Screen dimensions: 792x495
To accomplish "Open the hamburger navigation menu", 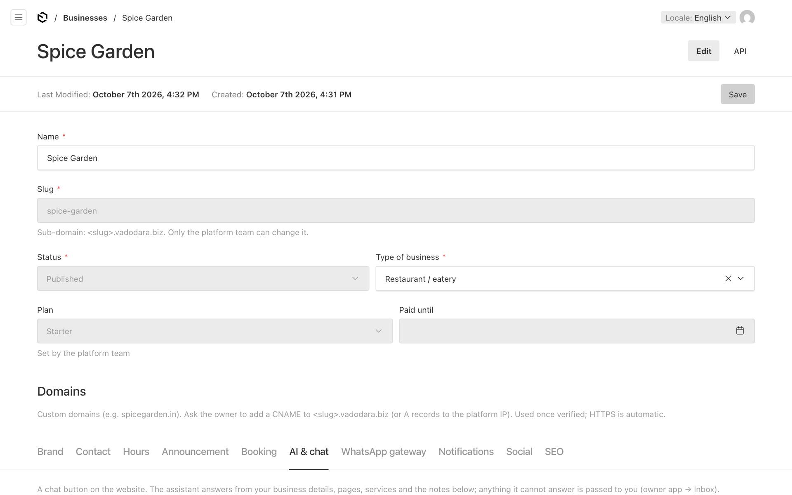I will point(19,17).
